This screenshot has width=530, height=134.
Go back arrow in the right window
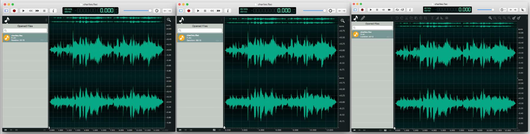pyautogui.click(x=511, y=10)
